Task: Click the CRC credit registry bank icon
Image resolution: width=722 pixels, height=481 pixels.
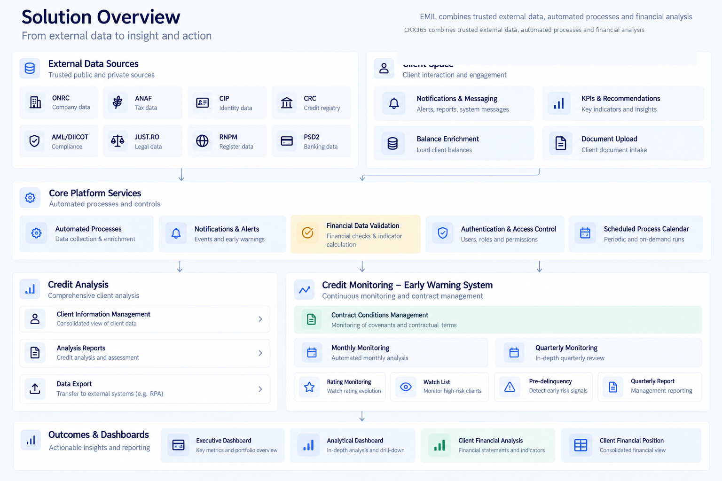Action: pyautogui.click(x=287, y=102)
